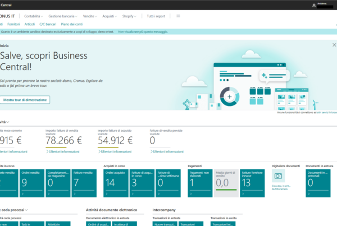337x226 pixels.
Task: Open Media giorni di credito tile
Action: coord(226,183)
